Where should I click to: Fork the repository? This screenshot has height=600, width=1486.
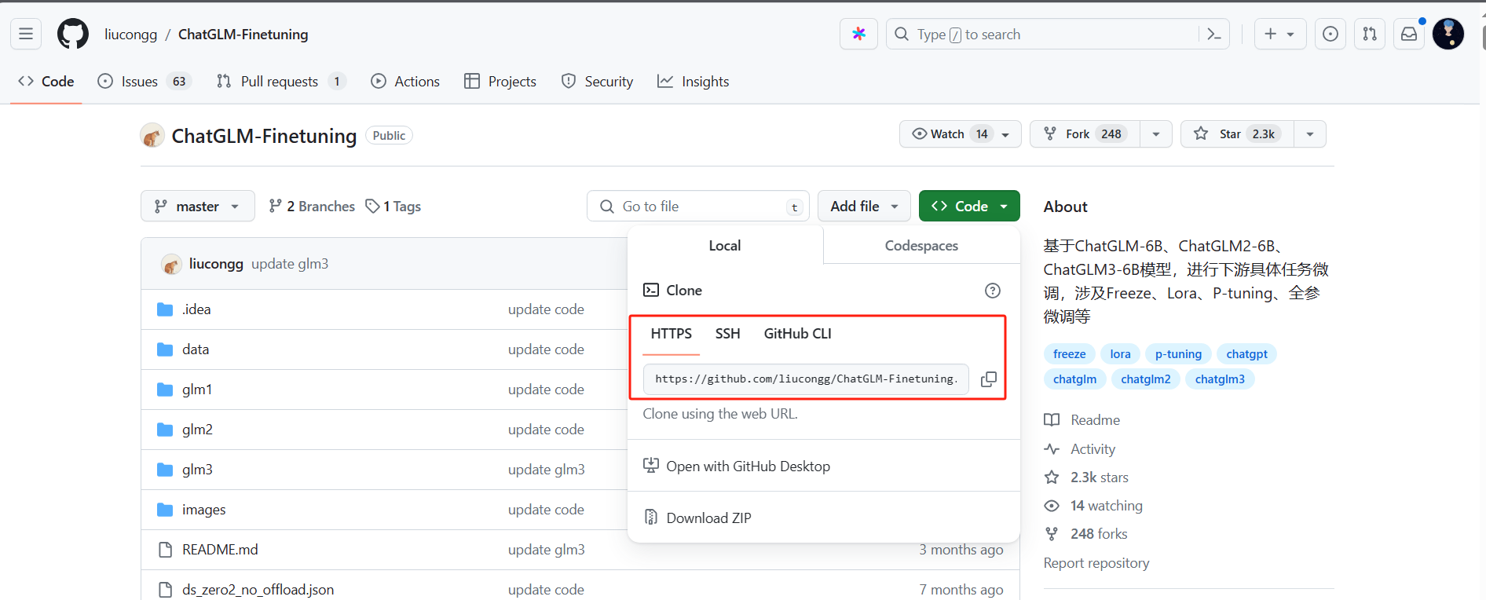1085,134
